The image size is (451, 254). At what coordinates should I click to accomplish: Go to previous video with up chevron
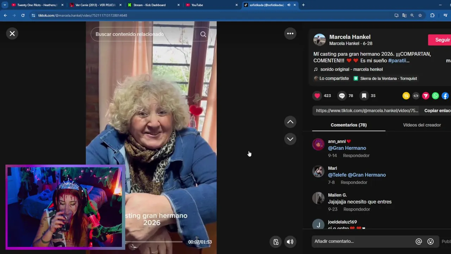point(290,122)
